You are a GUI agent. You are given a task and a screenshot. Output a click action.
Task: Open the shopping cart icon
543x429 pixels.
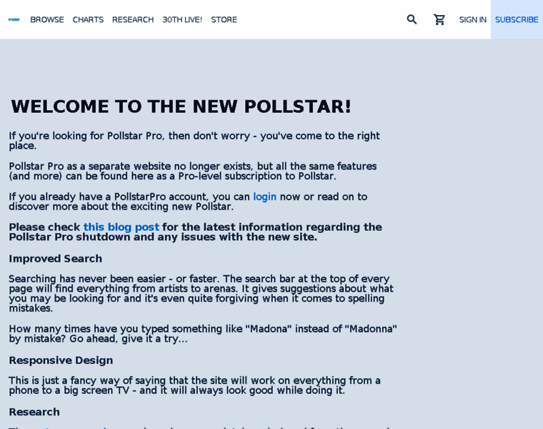point(439,19)
